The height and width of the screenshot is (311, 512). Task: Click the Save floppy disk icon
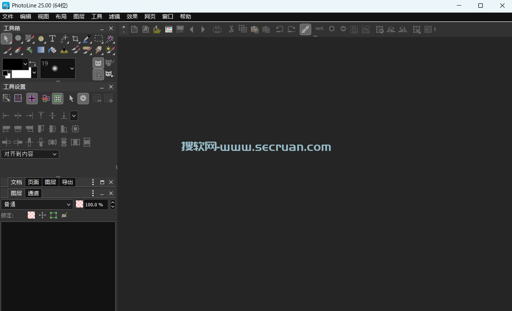coord(180,29)
